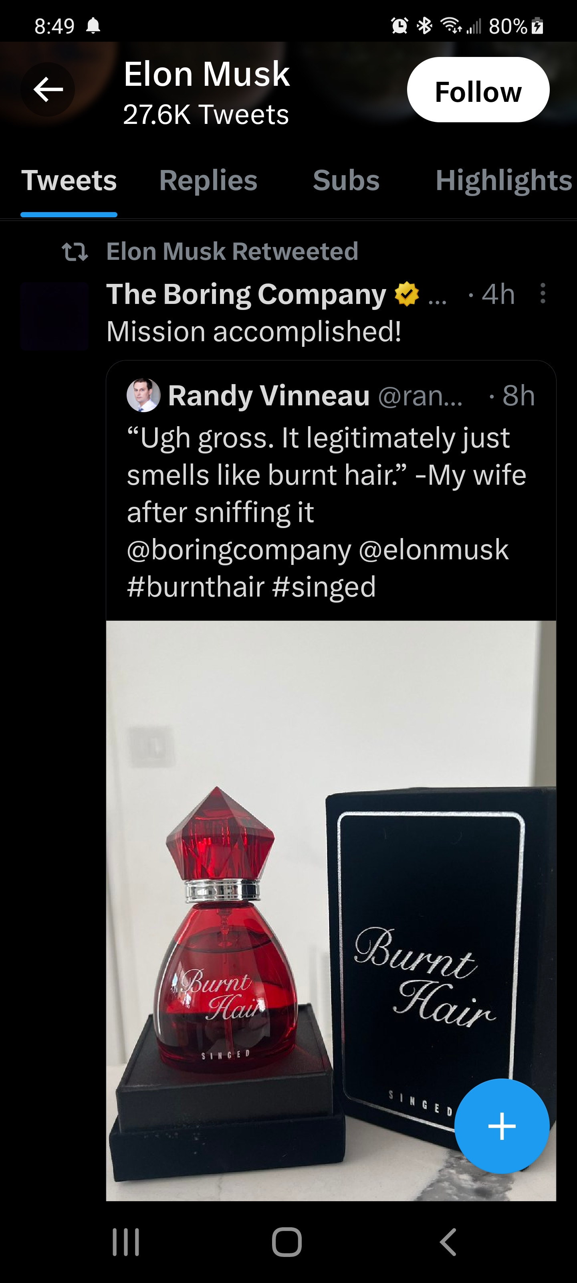Open the Highlights tab
This screenshot has height=1283, width=577.
point(504,180)
